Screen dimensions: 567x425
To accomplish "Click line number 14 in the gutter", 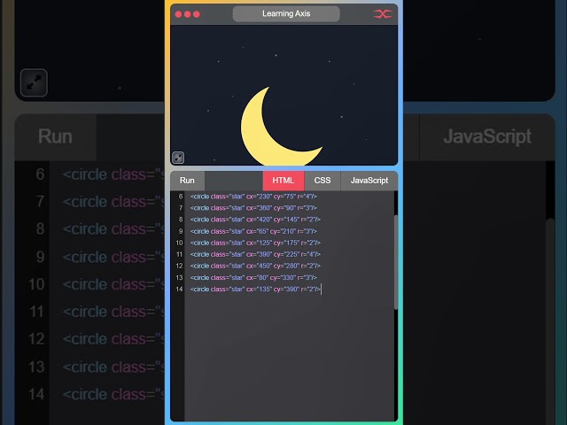I will pos(179,290).
